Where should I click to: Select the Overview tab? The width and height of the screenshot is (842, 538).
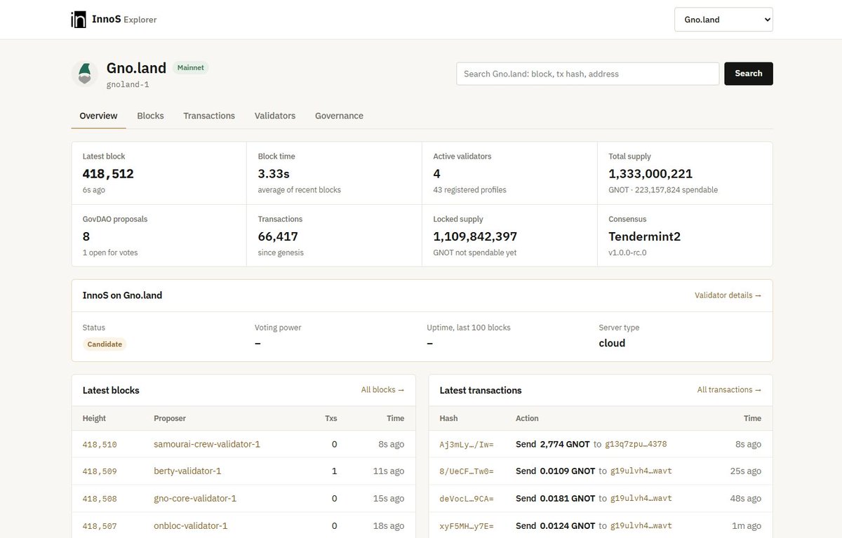click(98, 116)
